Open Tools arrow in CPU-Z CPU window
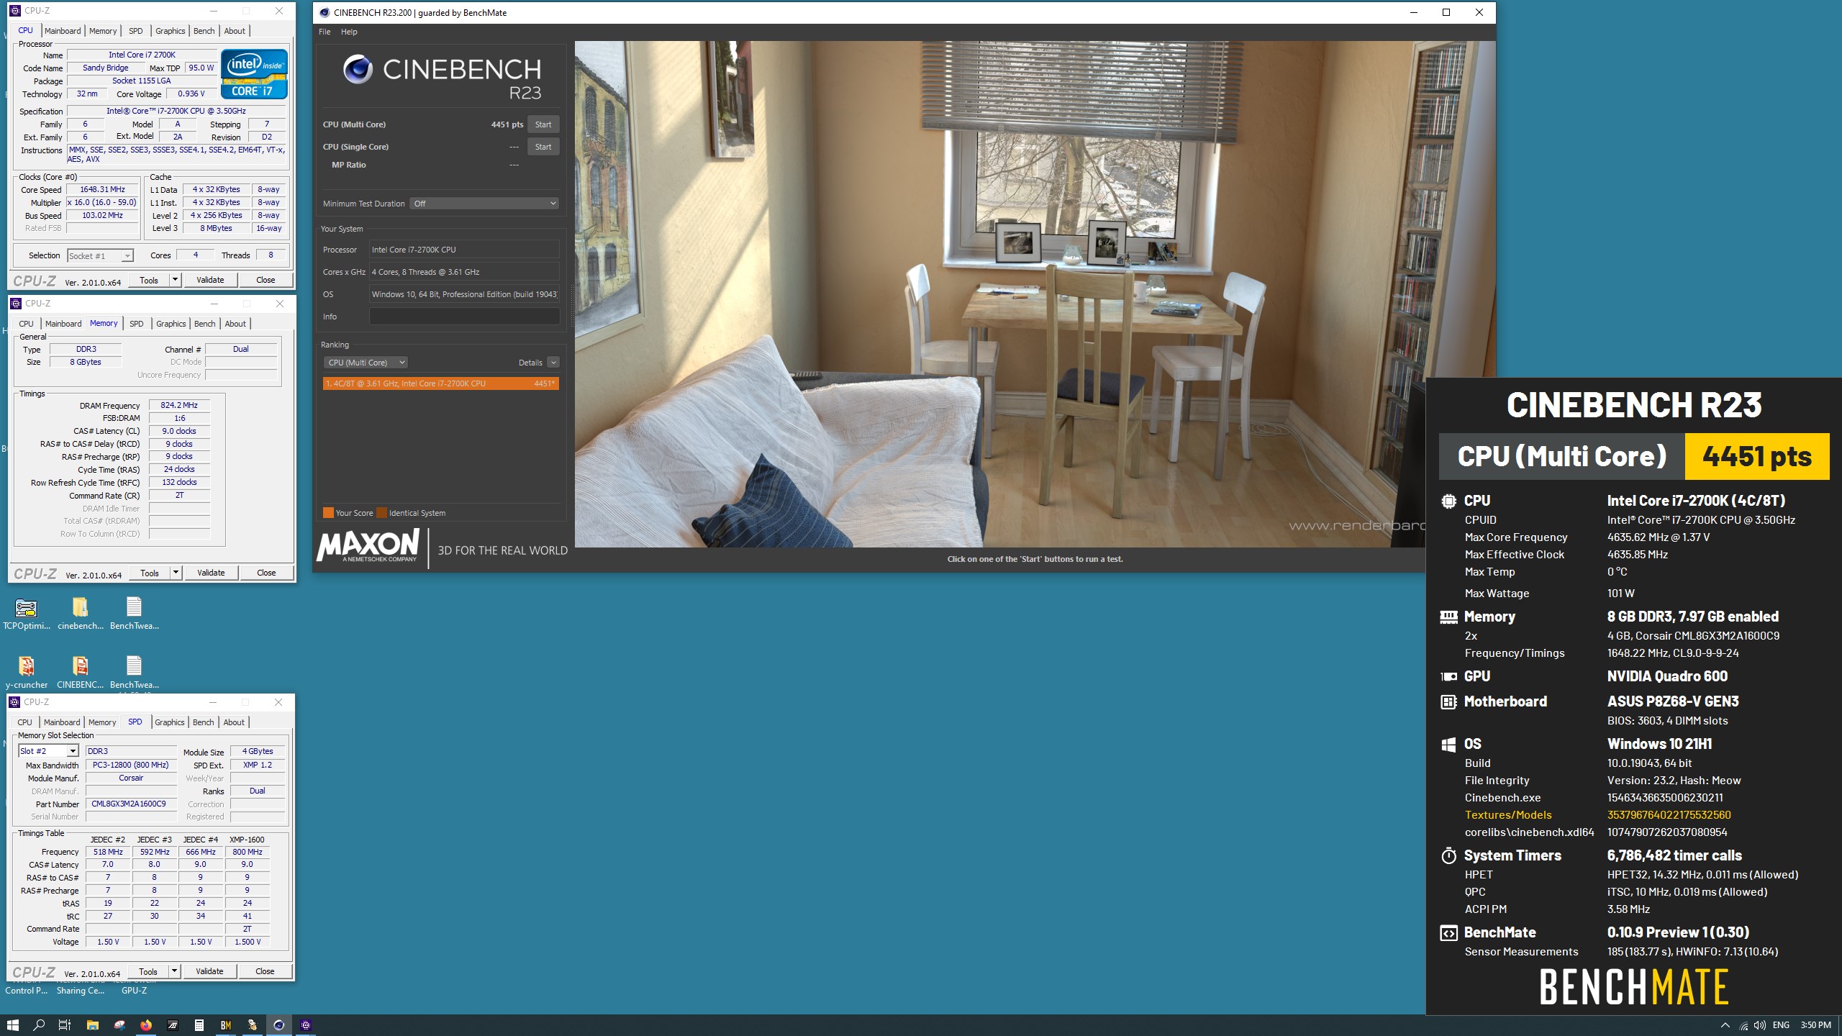 175,280
